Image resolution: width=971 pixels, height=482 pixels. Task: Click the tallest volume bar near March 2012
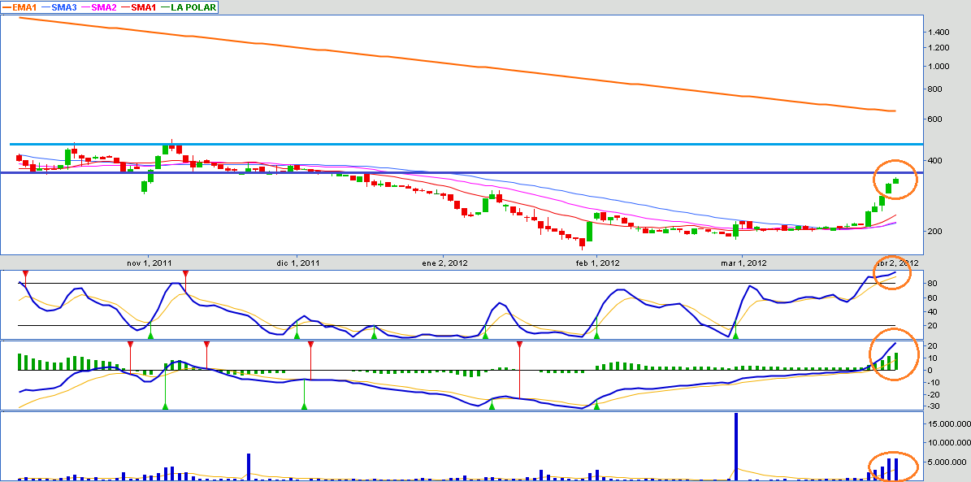(x=735, y=445)
